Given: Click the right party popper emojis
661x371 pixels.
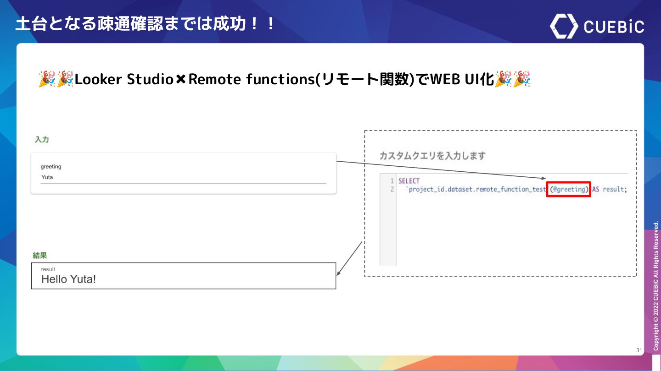Looking at the screenshot, I should coord(513,79).
